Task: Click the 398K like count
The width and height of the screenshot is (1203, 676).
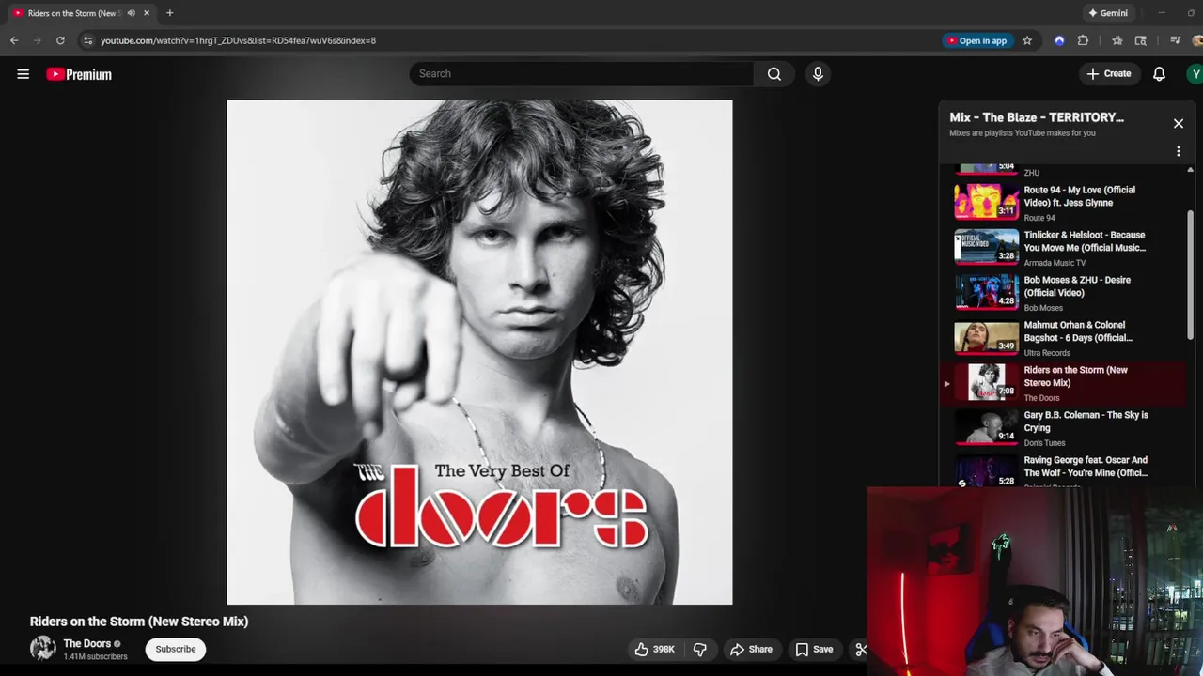Action: click(664, 649)
